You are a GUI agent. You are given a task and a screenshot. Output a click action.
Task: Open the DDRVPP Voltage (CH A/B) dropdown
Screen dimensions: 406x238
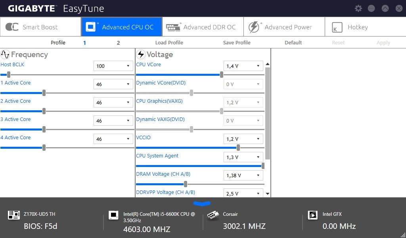[x=243, y=193]
